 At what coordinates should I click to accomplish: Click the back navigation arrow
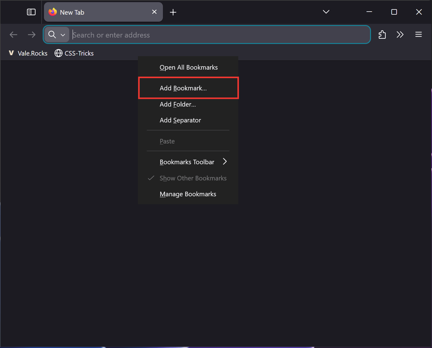point(13,34)
